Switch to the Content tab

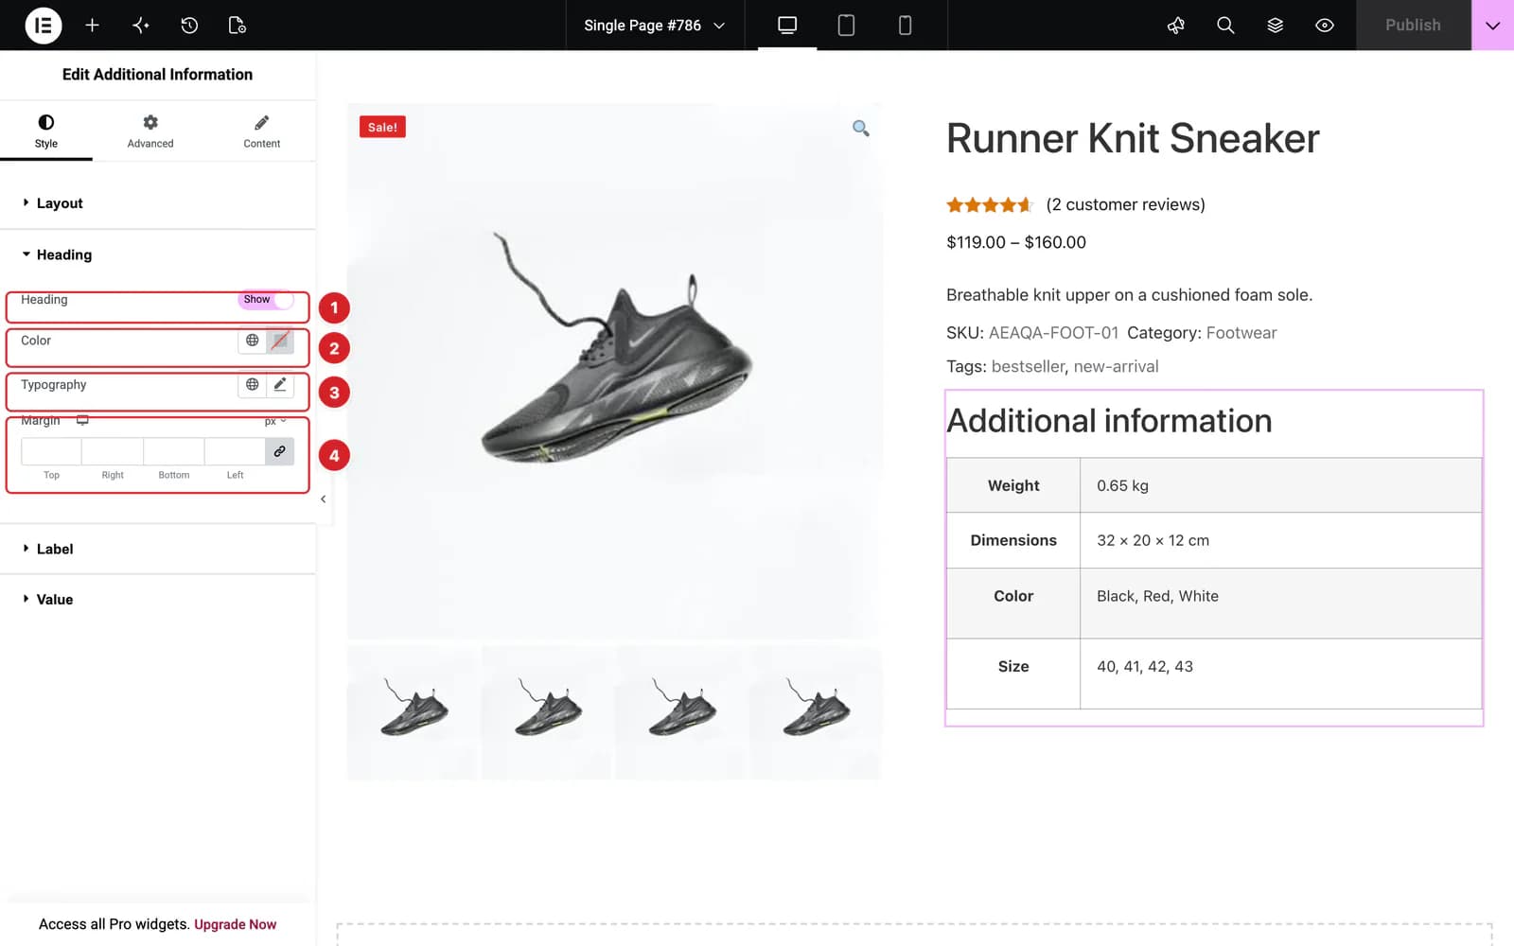pos(261,131)
